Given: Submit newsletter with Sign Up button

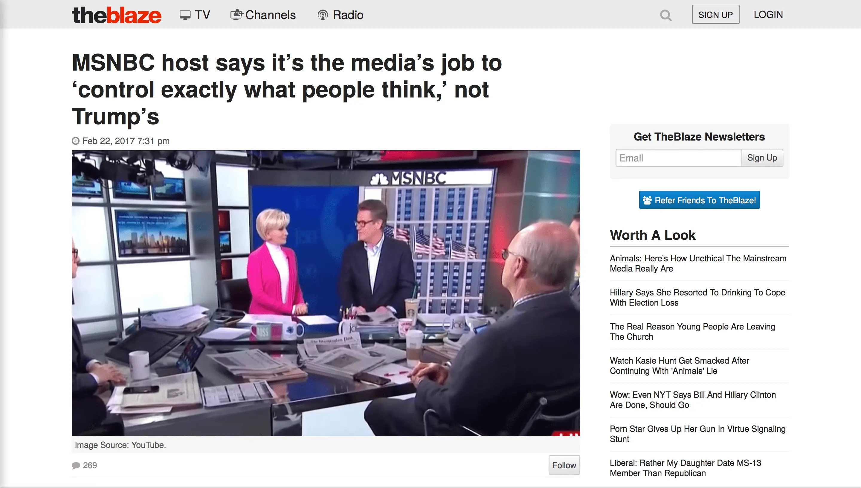Looking at the screenshot, I should click(x=762, y=158).
